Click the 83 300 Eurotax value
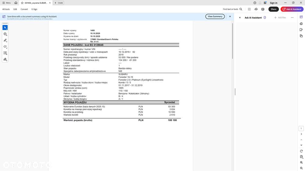The width and height of the screenshot is (305, 171). point(171,107)
